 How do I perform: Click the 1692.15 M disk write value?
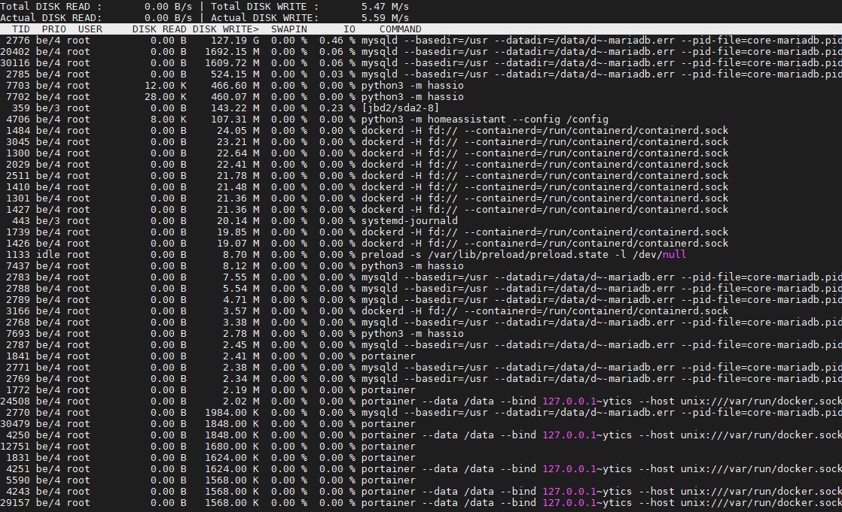[232, 51]
